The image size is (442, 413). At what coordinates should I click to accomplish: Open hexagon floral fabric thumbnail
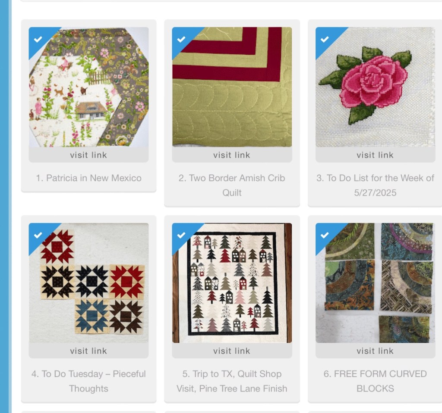(88, 87)
